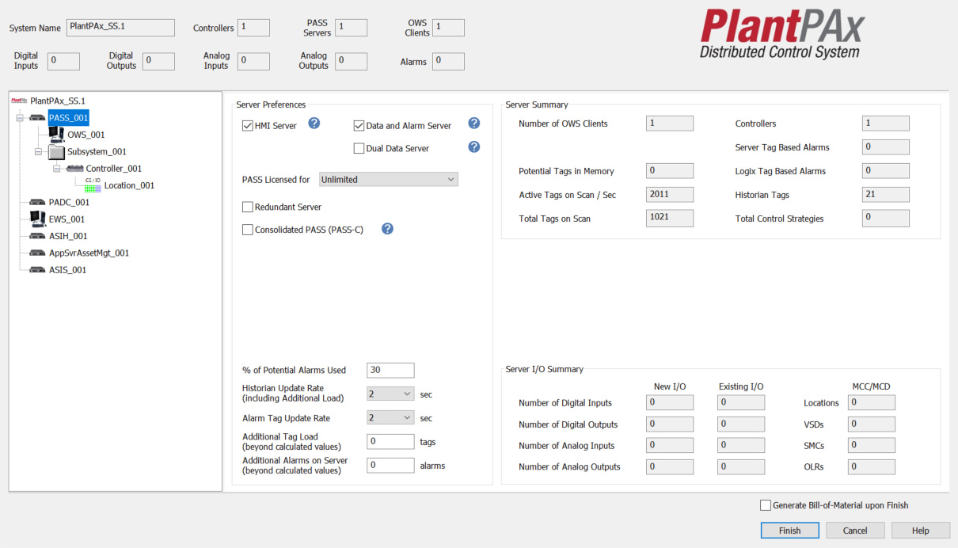Open help for HMI Server option
The height and width of the screenshot is (548, 958).
click(x=314, y=124)
